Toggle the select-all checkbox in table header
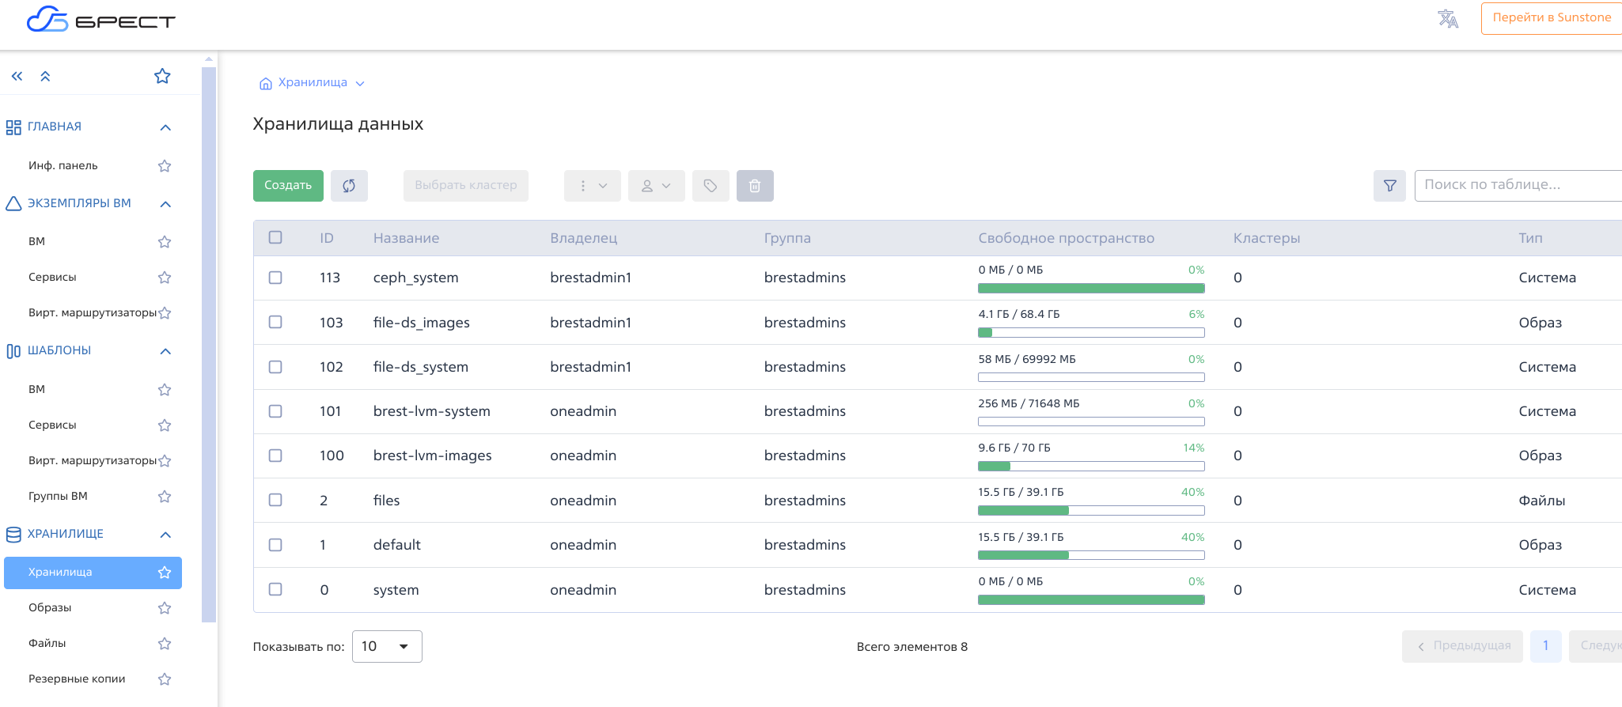The width and height of the screenshot is (1622, 707). click(275, 237)
